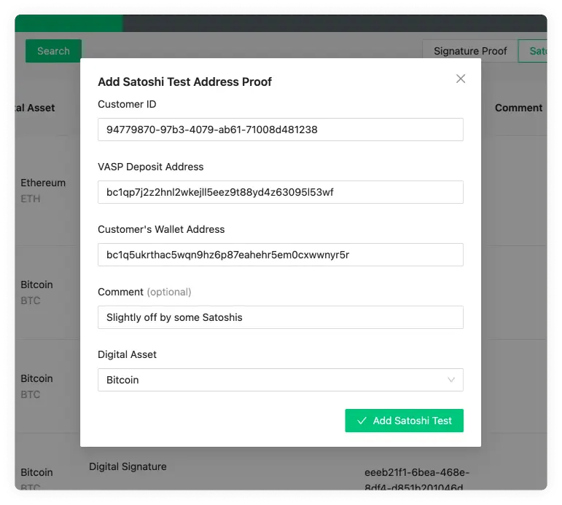
Task: Select the Ethereum ETH row entry
Action: click(x=43, y=191)
